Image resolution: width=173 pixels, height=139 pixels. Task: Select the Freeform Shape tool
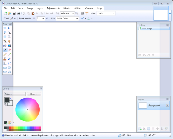[9, 72]
